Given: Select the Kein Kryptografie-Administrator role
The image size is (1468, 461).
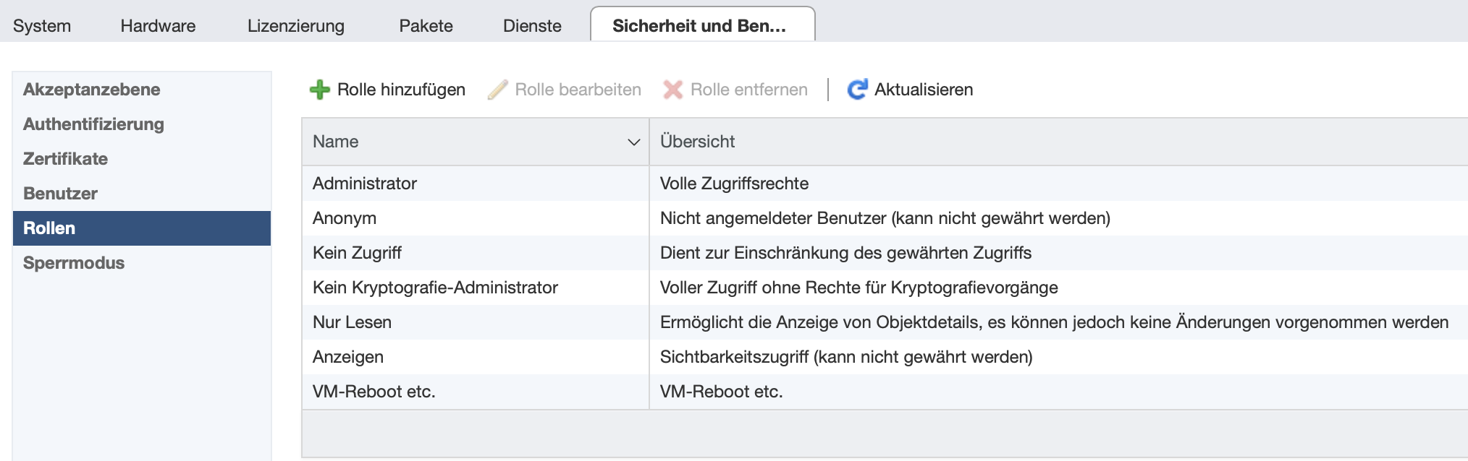Looking at the screenshot, I should pyautogui.click(x=435, y=288).
